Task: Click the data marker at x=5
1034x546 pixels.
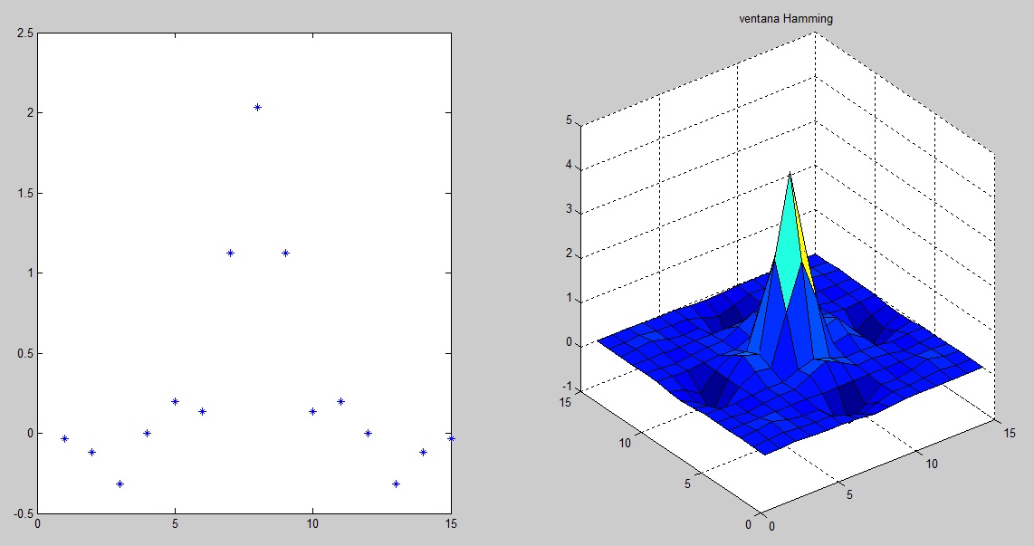Action: click(x=175, y=401)
